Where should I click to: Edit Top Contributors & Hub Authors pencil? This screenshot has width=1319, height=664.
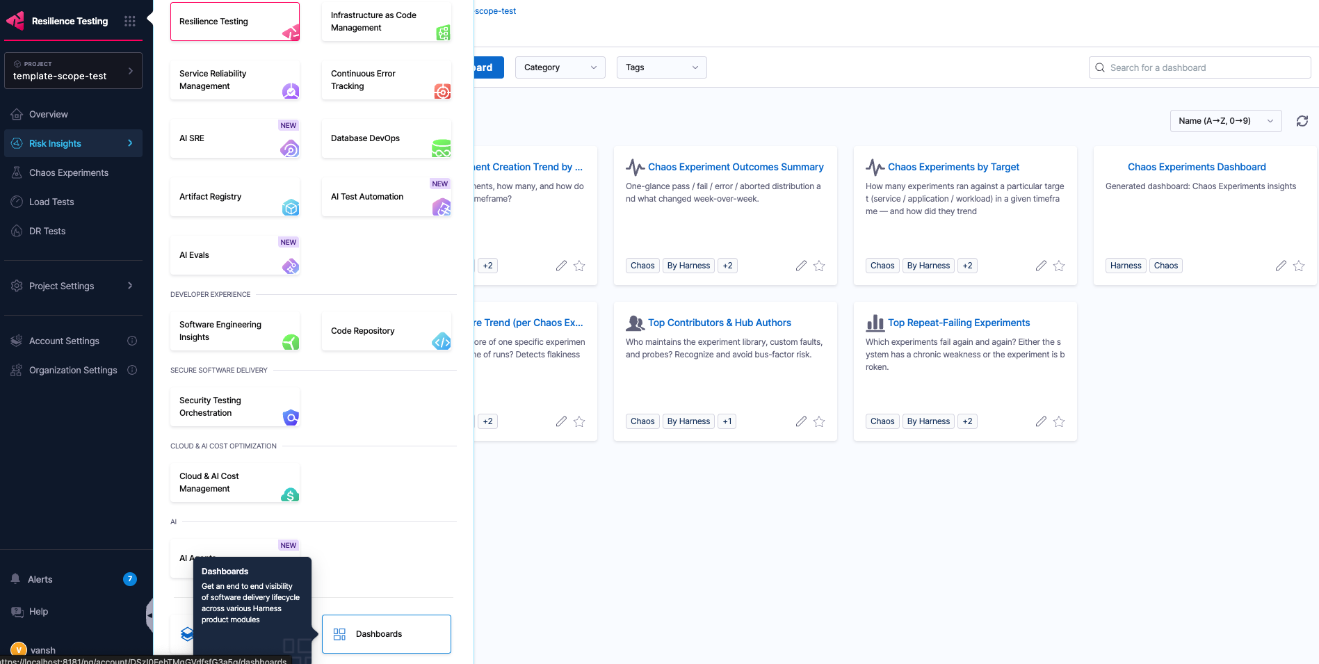point(801,421)
